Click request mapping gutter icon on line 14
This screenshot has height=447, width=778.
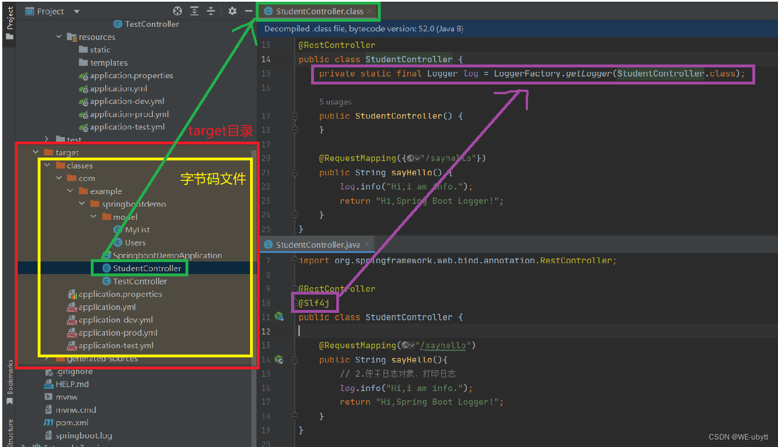pyautogui.click(x=279, y=360)
